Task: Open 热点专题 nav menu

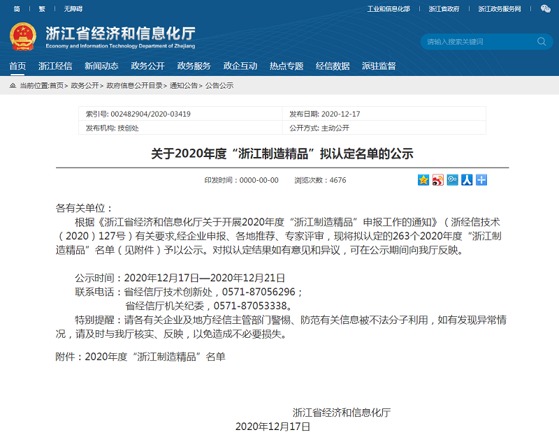Action: (286, 66)
